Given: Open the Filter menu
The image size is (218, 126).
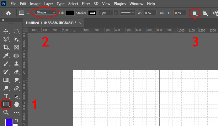Looking at the screenshot, I should [86, 4].
